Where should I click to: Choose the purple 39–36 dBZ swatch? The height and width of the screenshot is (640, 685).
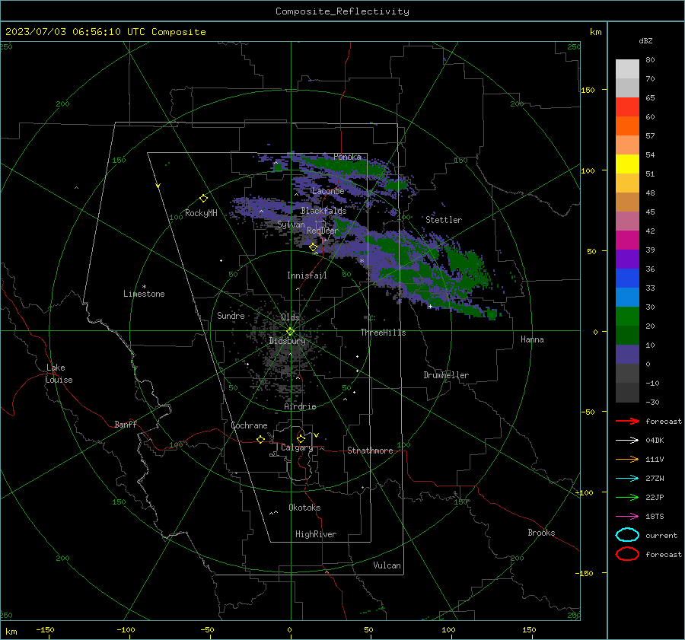point(627,259)
